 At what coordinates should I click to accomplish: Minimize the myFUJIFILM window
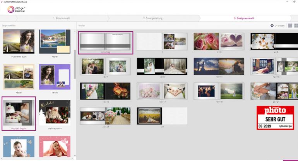click(x=287, y=2)
